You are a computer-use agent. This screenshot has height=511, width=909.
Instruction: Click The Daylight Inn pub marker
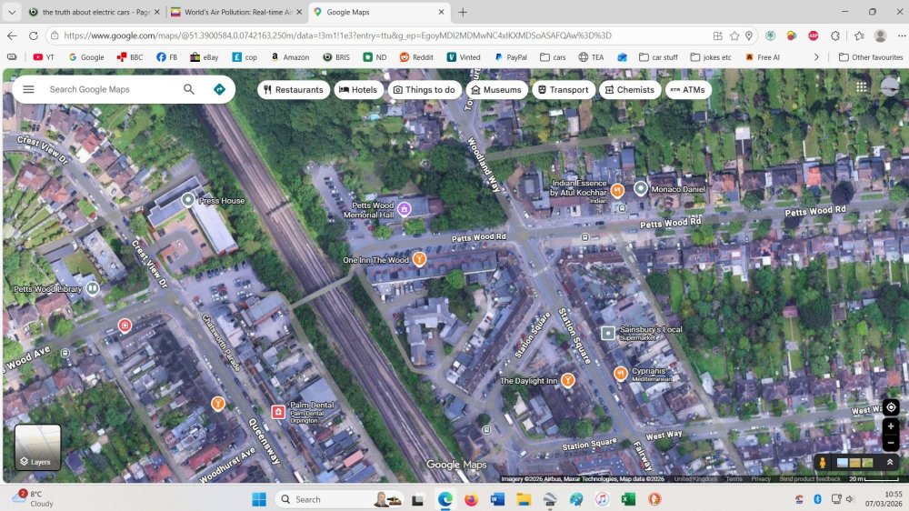568,380
